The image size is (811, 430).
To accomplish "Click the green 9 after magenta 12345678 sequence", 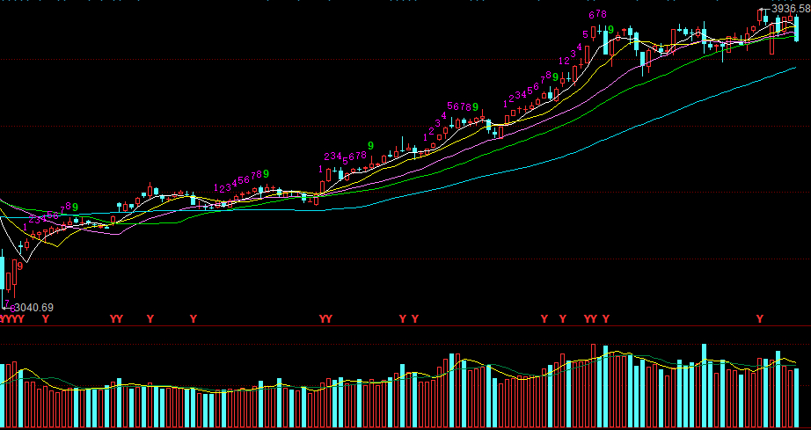I will pos(266,174).
